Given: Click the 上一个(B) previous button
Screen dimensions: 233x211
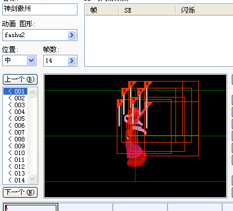Looking at the screenshot, I should coord(20,79).
